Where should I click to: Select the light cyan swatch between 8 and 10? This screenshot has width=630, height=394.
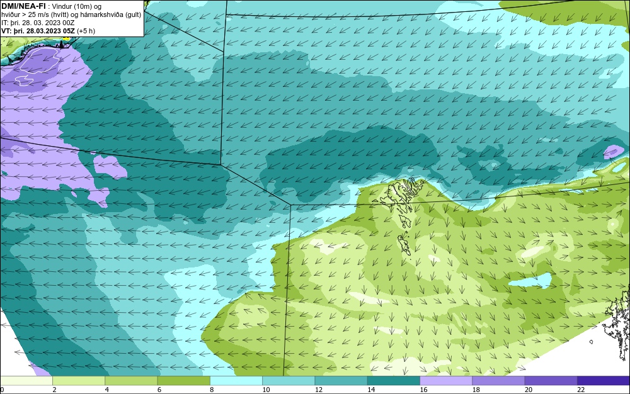[236, 380]
